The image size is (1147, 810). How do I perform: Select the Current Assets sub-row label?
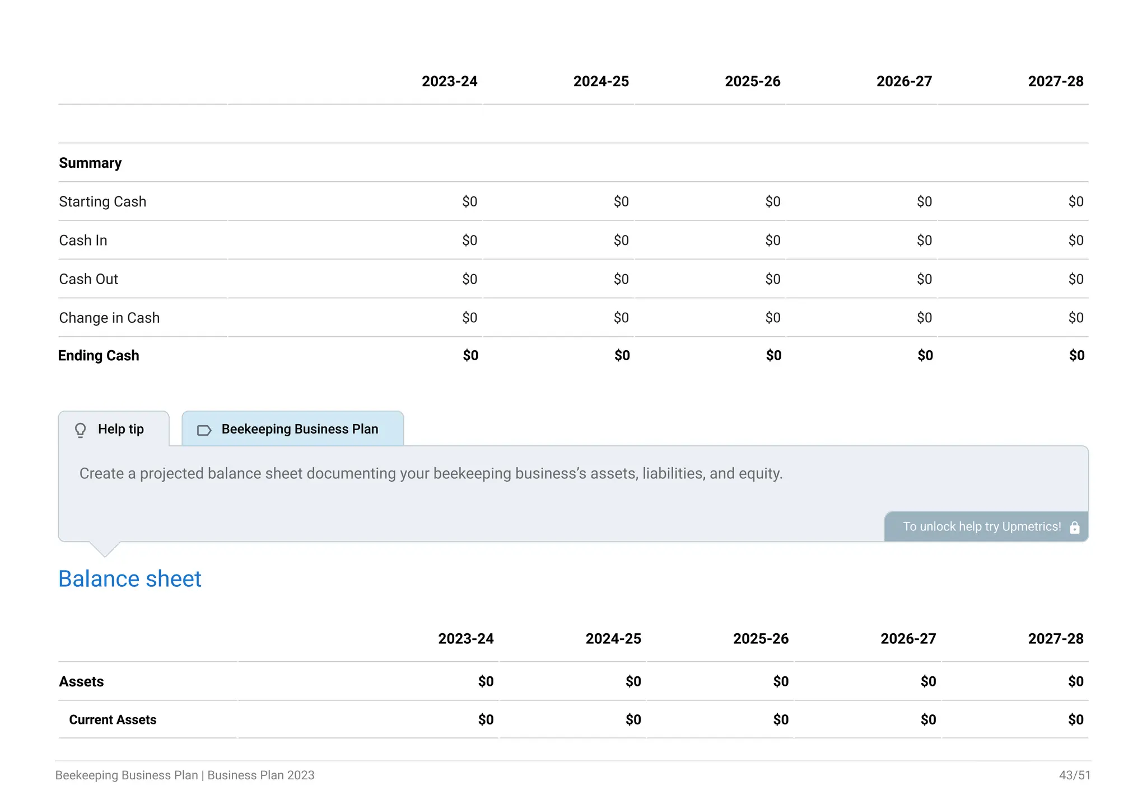click(113, 720)
